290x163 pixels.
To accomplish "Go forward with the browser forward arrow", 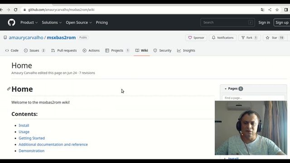I will [x=9, y=10].
